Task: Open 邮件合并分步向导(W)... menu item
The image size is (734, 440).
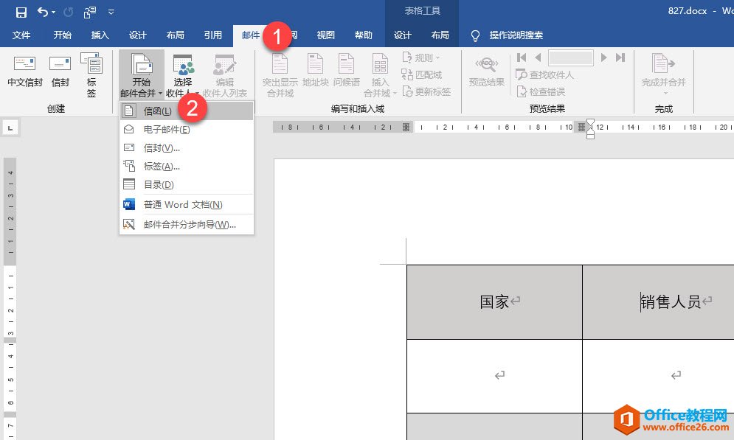Action: tap(187, 225)
